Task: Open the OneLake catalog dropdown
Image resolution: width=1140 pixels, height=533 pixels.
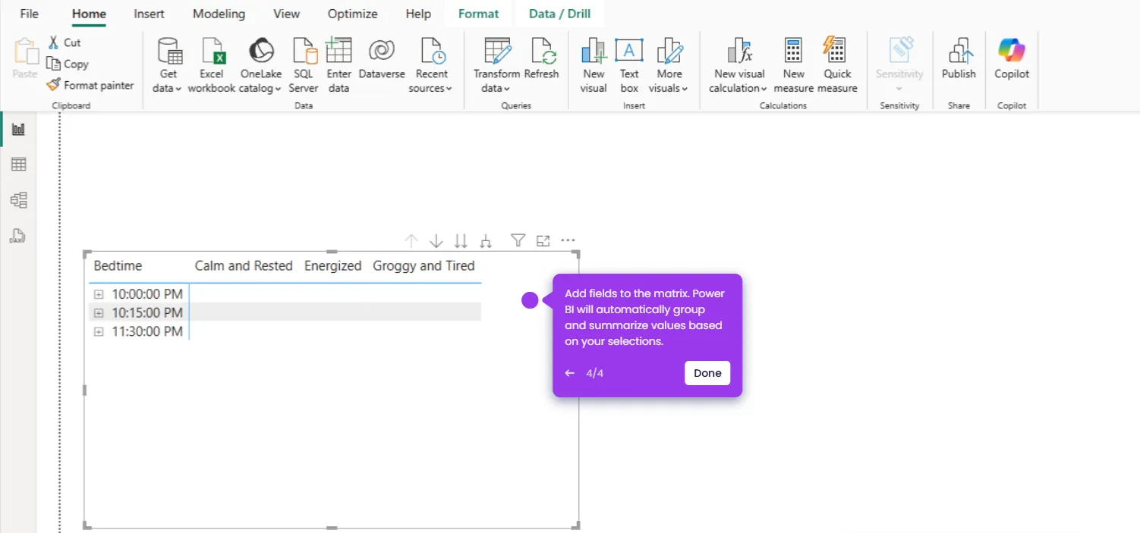Action: [x=261, y=65]
